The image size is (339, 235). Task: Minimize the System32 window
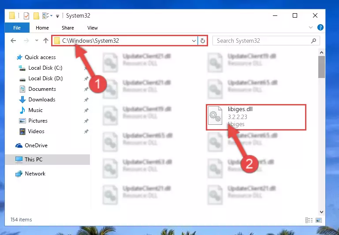[x=275, y=15]
